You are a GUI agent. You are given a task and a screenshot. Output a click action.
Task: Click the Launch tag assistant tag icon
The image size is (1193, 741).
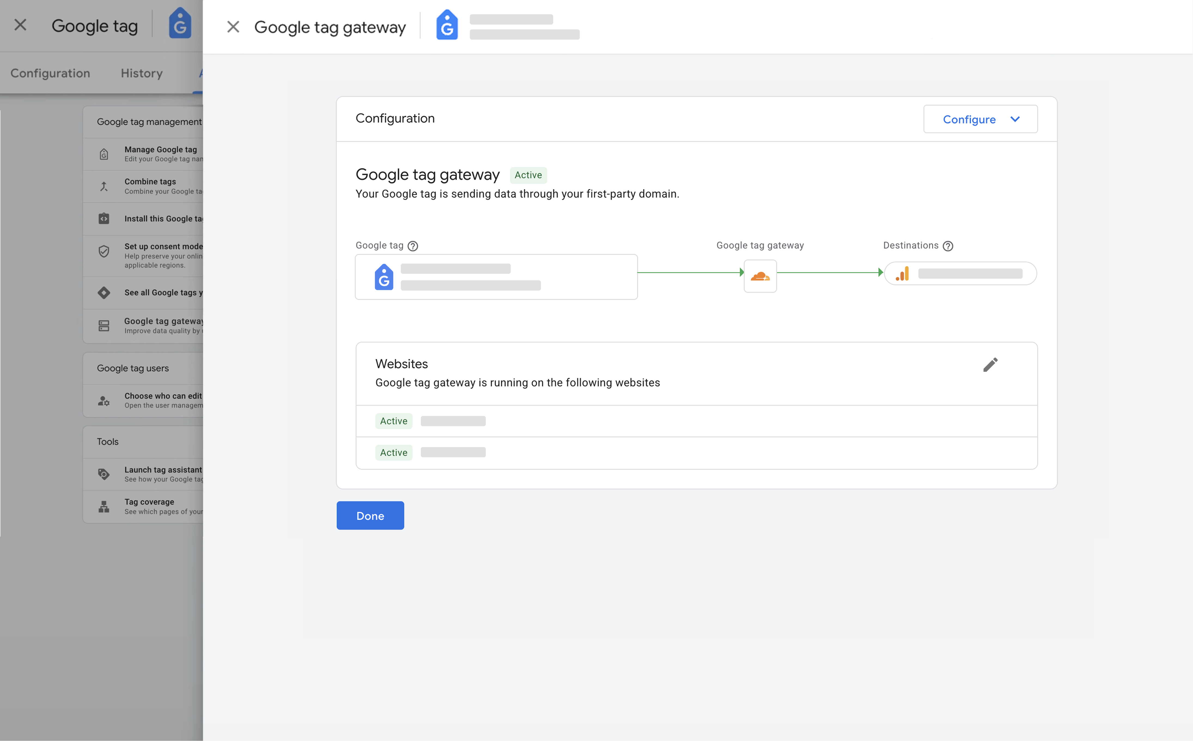[104, 474]
